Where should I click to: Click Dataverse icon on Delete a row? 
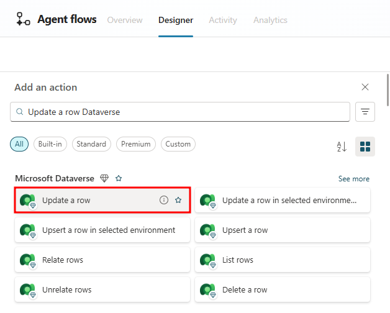207,290
